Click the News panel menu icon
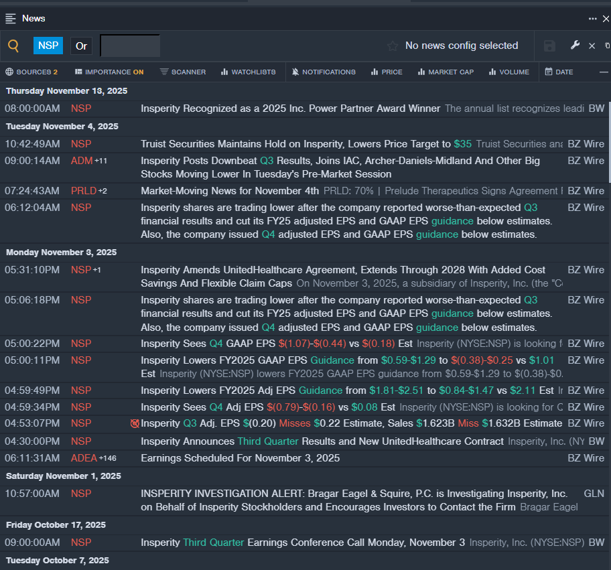611x570 pixels. click(11, 19)
